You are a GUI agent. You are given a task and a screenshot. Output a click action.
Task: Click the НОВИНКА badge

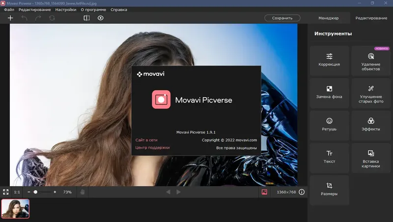[382, 49]
